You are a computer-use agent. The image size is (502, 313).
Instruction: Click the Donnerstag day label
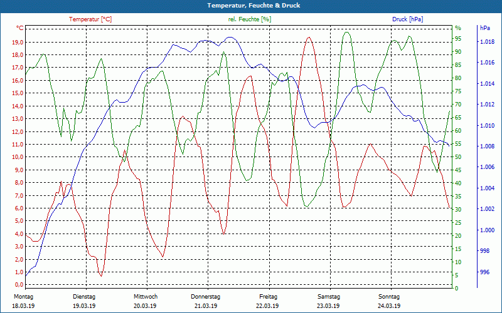206,297
